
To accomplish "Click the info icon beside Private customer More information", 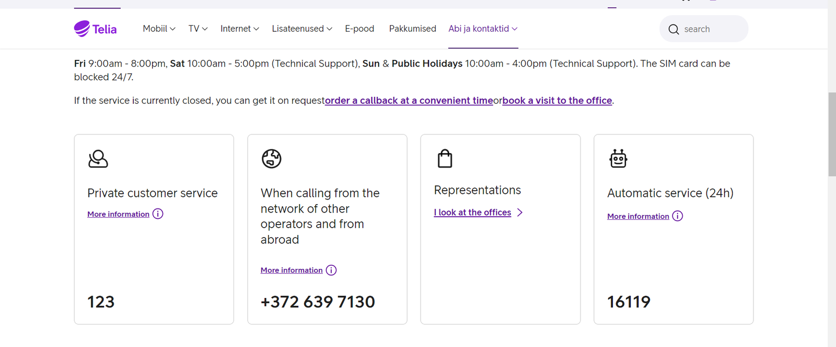I will pos(158,214).
